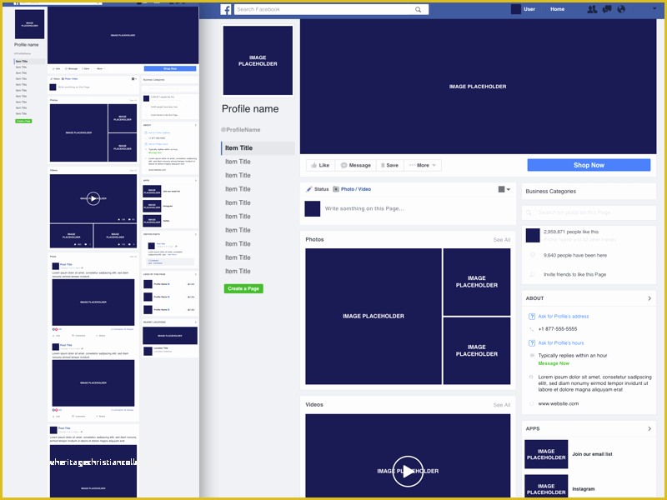
Task: Click the phone icon beside +1 877-555-5555
Action: pyautogui.click(x=531, y=329)
